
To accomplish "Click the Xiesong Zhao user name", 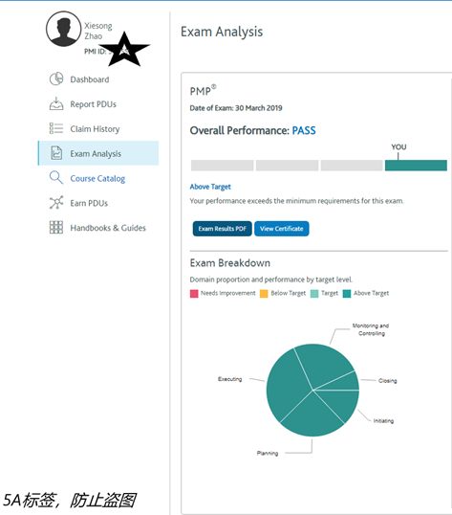I will (x=98, y=31).
